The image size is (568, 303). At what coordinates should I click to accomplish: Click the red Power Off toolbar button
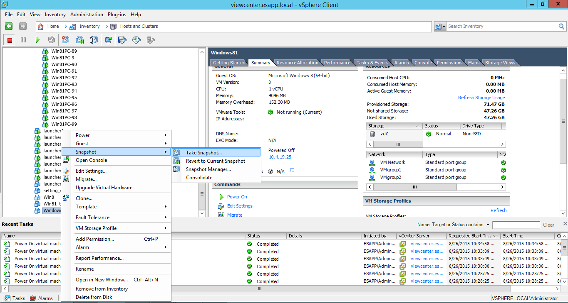click(10, 40)
